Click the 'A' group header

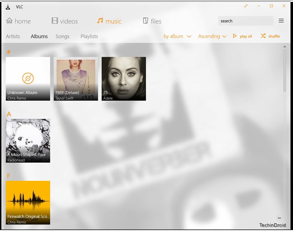(x=9, y=114)
